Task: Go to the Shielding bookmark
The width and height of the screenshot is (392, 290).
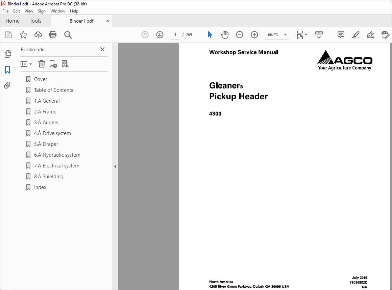Action: click(49, 177)
